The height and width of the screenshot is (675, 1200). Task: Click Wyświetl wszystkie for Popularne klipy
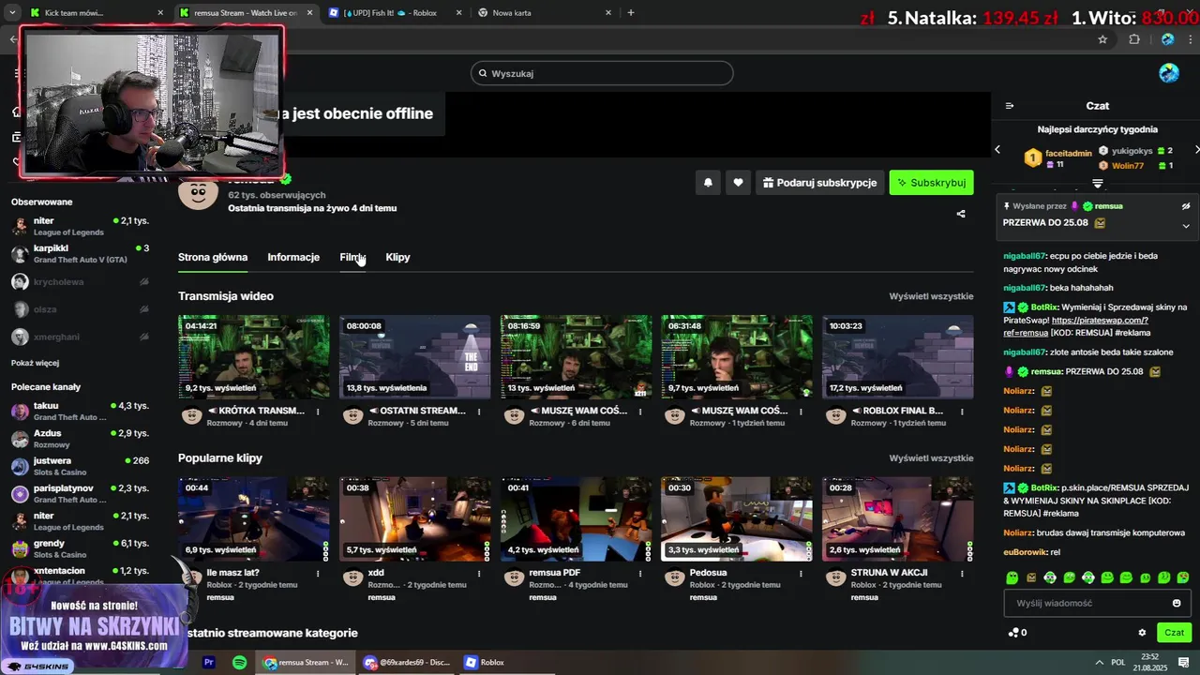coord(931,458)
